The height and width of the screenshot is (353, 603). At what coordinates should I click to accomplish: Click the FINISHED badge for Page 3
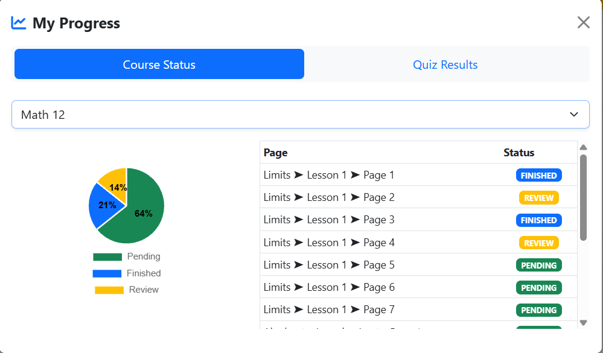coord(538,220)
